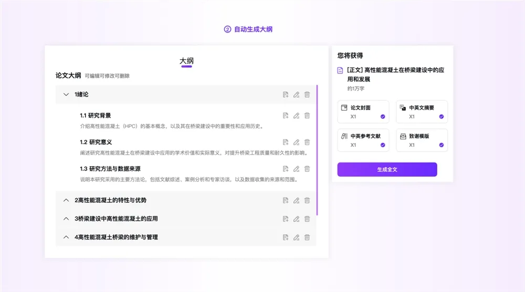Screen dimensions: 525x292
Task: Uncheck the 中英参考文献 checkmark
Action: (x=383, y=145)
